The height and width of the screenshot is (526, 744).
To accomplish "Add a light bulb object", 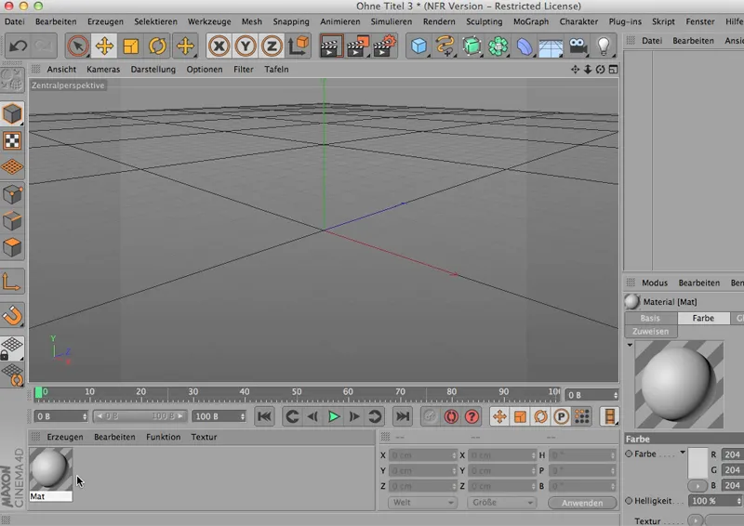I will coord(603,46).
